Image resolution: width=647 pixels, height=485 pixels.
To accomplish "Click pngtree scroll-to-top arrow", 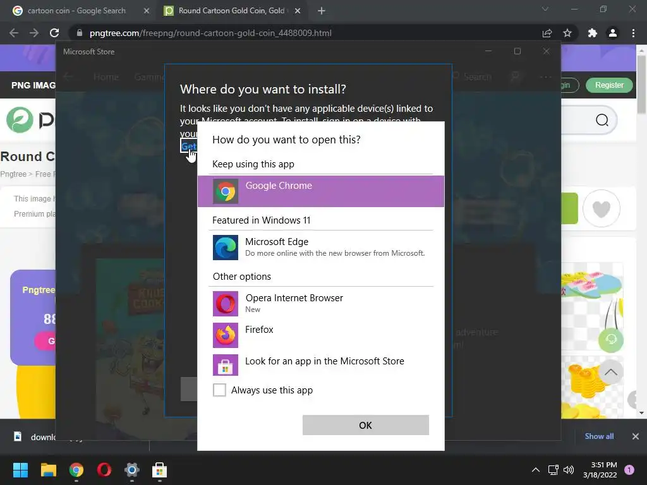I will 611,372.
